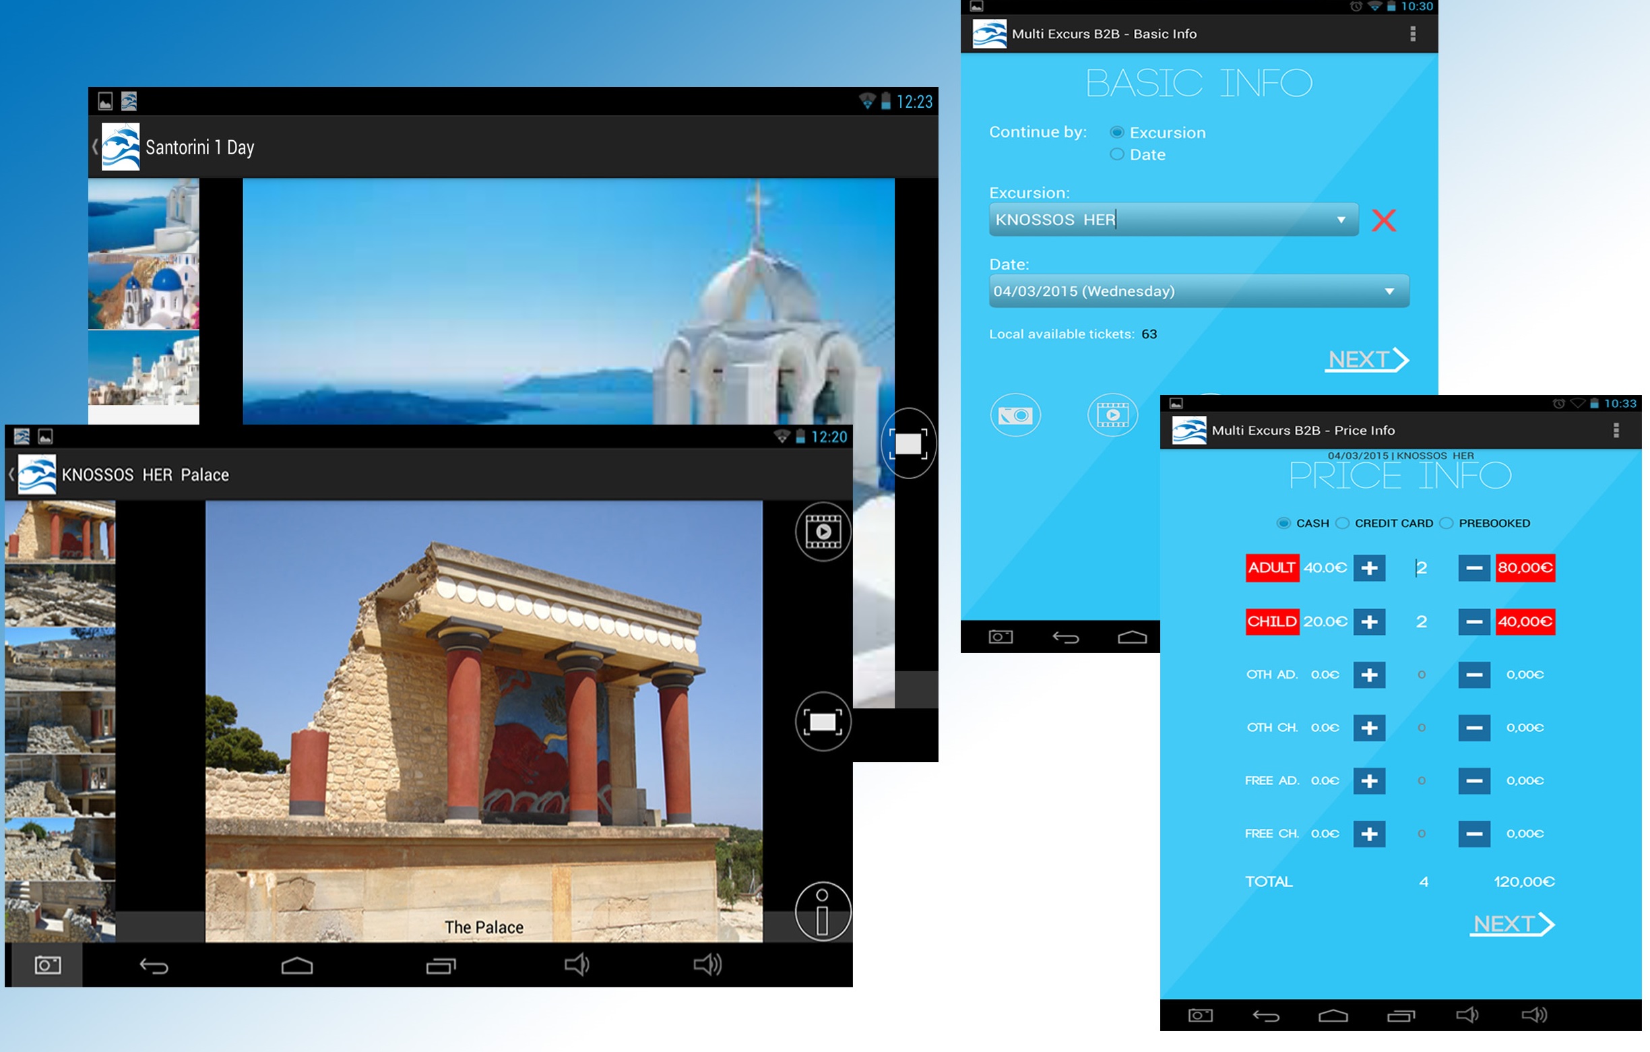Tap the fullscreen icon on Santorini screen
The height and width of the screenshot is (1052, 1650).
tap(909, 444)
